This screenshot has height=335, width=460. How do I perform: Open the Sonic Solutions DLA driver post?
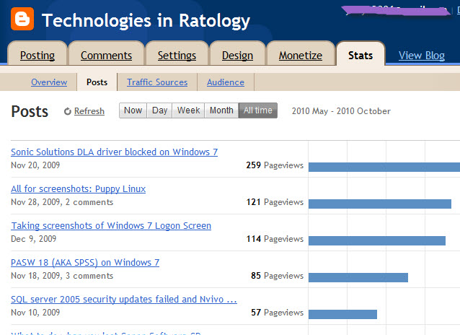click(x=114, y=152)
